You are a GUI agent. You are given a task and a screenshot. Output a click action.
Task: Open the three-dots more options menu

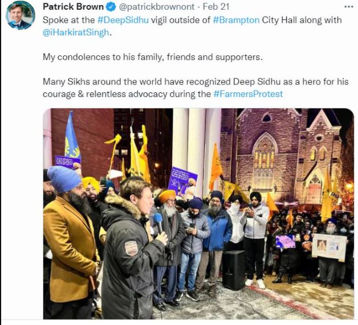pyautogui.click(x=348, y=7)
